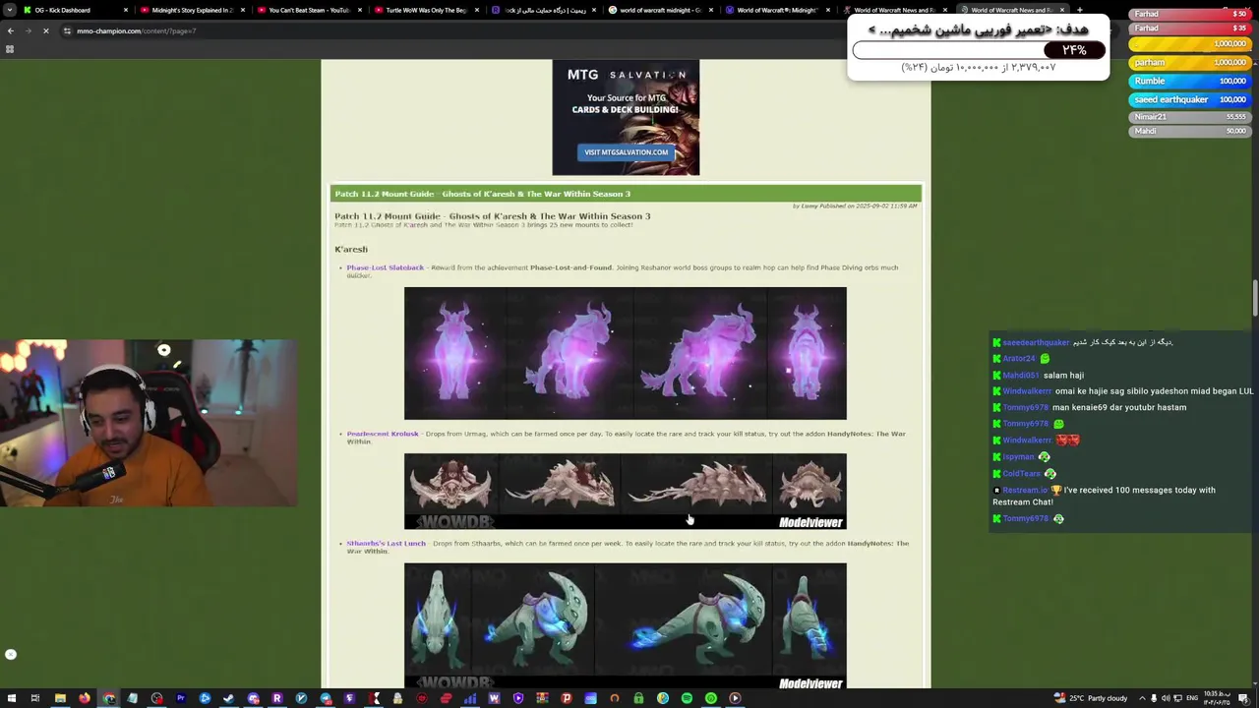Switch to You Can't Beat Steam YouTube tab

click(309, 10)
